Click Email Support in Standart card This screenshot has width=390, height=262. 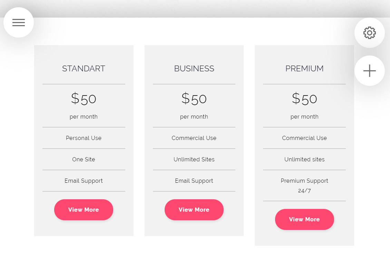pyautogui.click(x=84, y=181)
